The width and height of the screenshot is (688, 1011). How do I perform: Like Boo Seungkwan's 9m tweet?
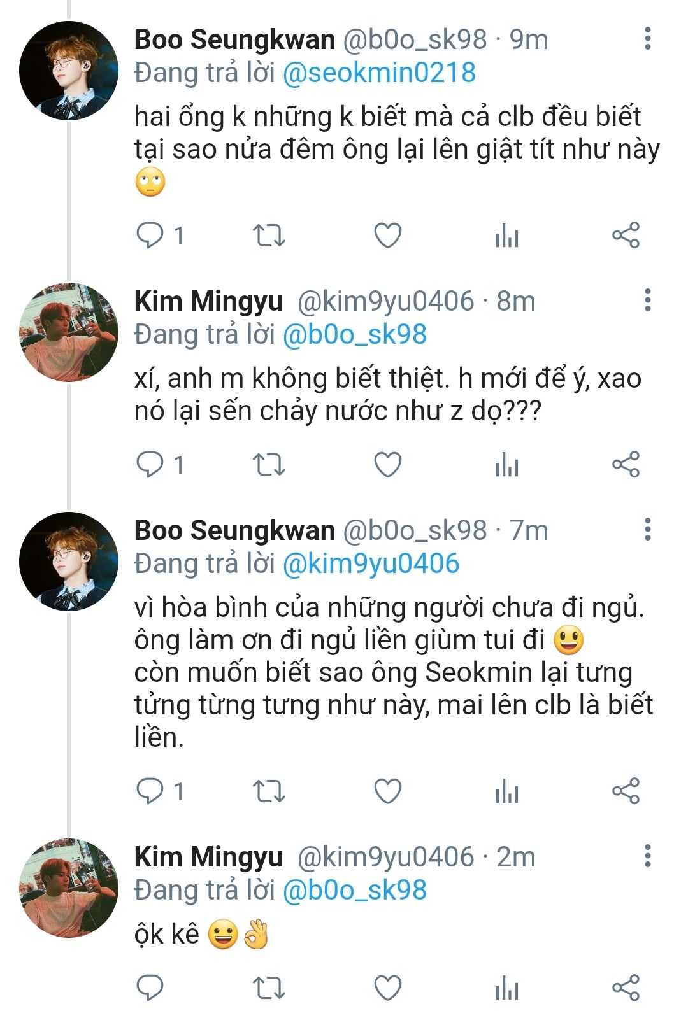pos(387,236)
